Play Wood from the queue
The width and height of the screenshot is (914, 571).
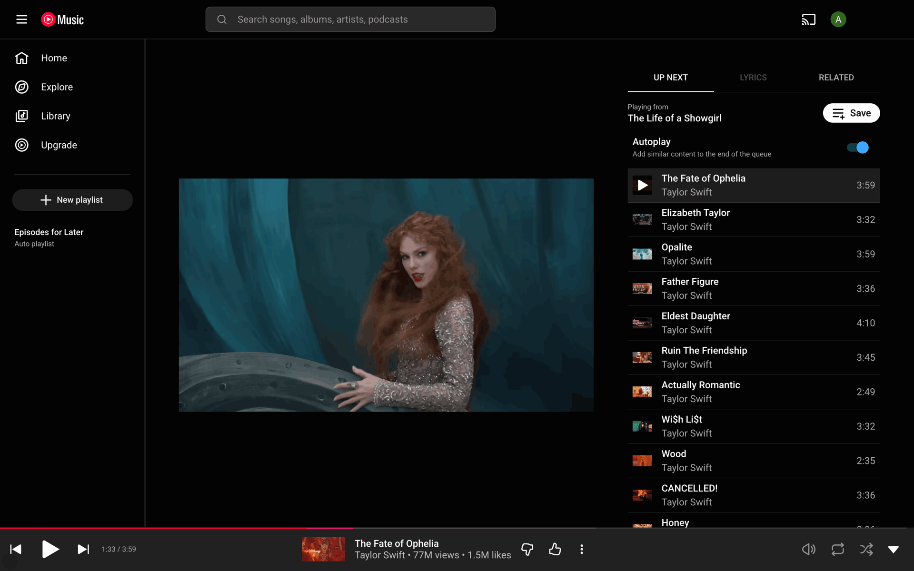(x=754, y=461)
